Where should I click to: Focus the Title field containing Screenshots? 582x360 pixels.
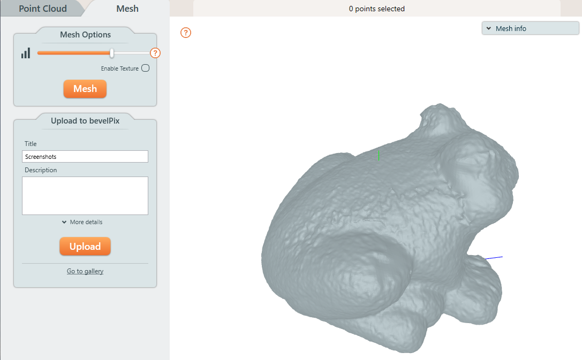(85, 157)
